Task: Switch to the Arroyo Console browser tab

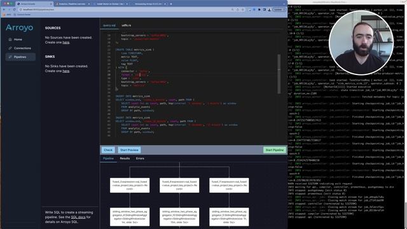Action: pyautogui.click(x=34, y=4)
